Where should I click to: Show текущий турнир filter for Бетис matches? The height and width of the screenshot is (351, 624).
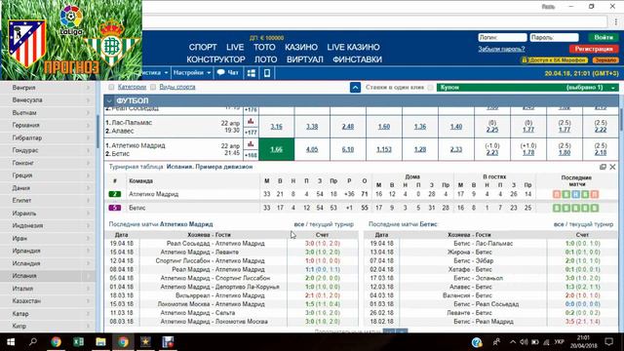click(591, 224)
